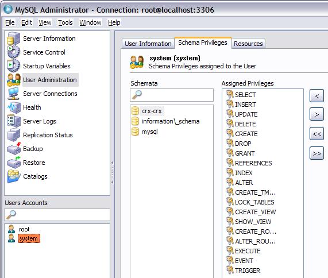Switch to the Resources tab
This screenshot has height=278, width=328.
(x=248, y=44)
